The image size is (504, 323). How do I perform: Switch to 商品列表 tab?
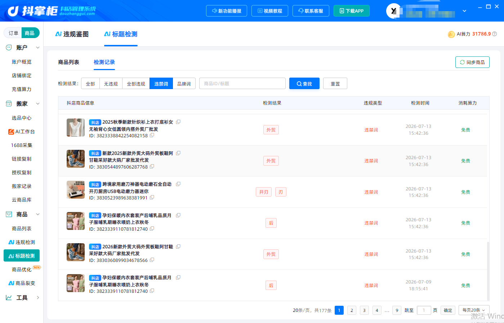(x=68, y=62)
